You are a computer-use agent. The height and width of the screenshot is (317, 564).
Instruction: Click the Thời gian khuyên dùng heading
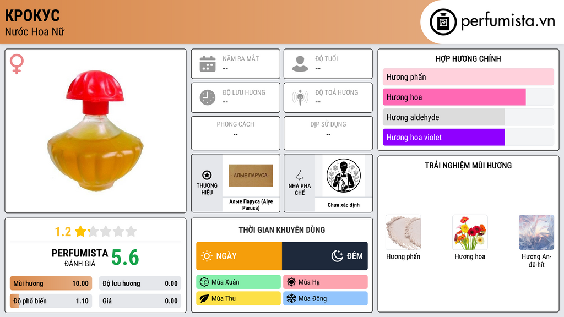point(282,229)
